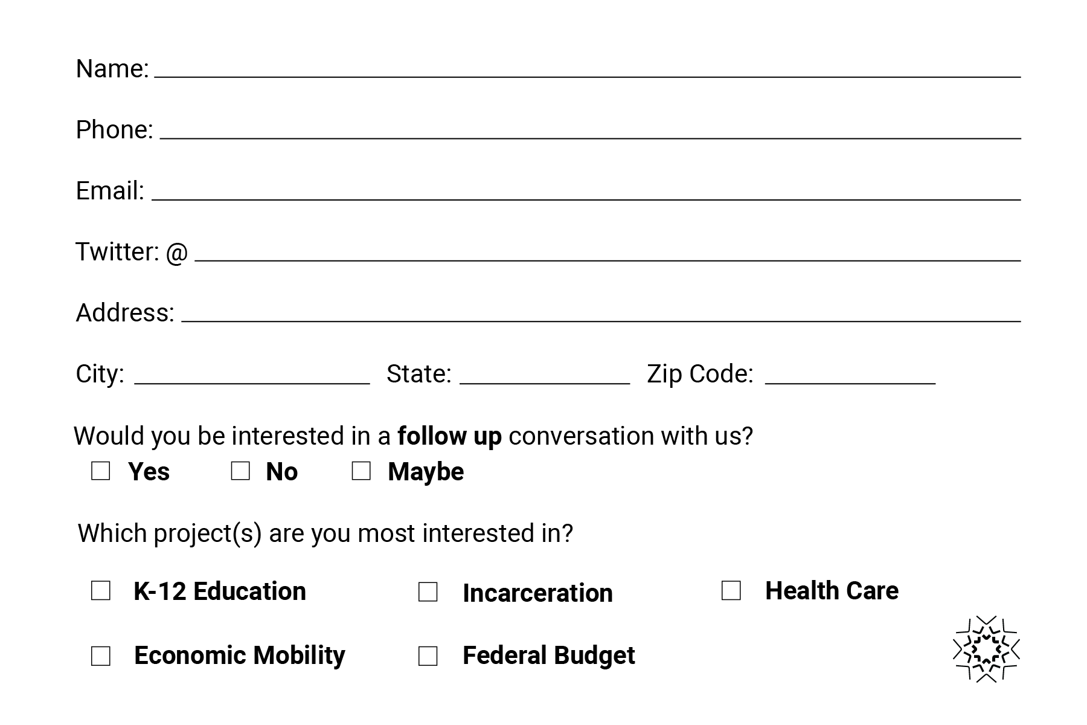Click the bold "follow up" text
Image resolution: width=1087 pixels, height=725 pixels.
[x=449, y=436]
